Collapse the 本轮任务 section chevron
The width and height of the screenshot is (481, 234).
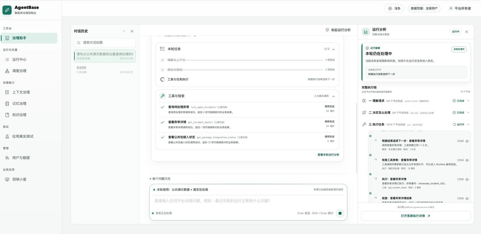point(333,49)
